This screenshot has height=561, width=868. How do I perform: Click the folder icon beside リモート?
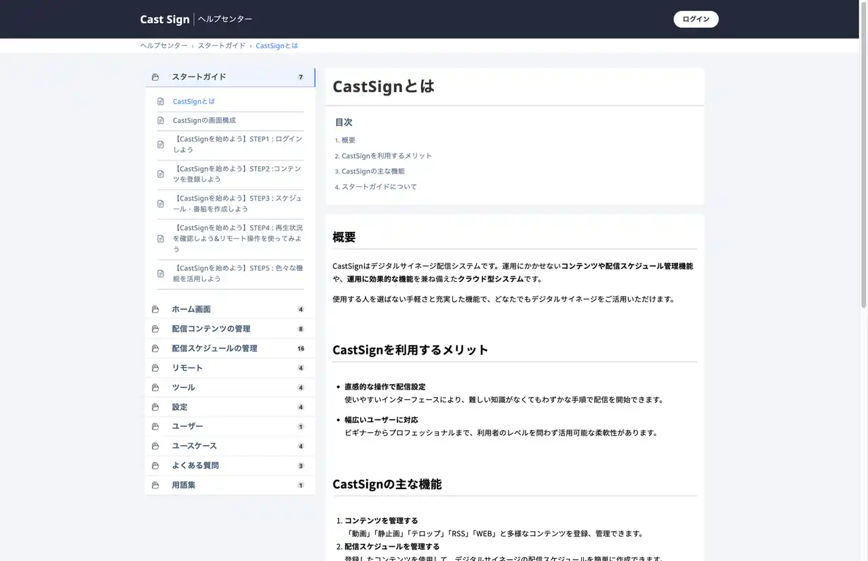(x=155, y=368)
